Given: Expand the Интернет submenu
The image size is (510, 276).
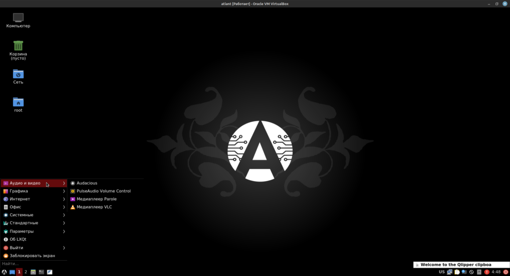Looking at the screenshot, I should (x=34, y=199).
